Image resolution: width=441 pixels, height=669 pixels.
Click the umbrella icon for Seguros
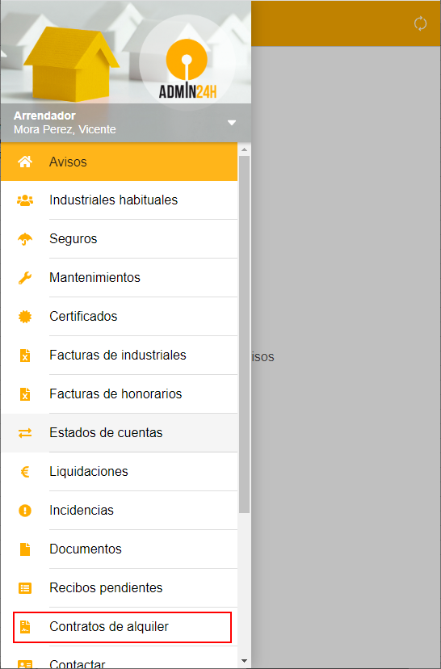[25, 239]
